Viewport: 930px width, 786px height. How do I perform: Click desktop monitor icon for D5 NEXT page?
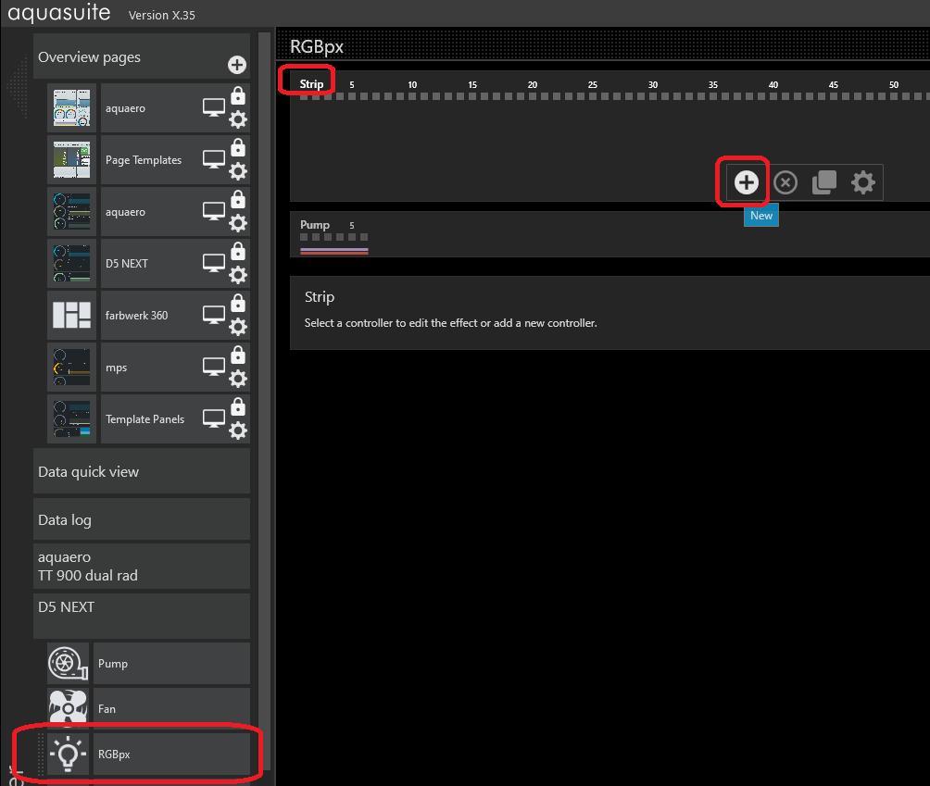point(214,263)
